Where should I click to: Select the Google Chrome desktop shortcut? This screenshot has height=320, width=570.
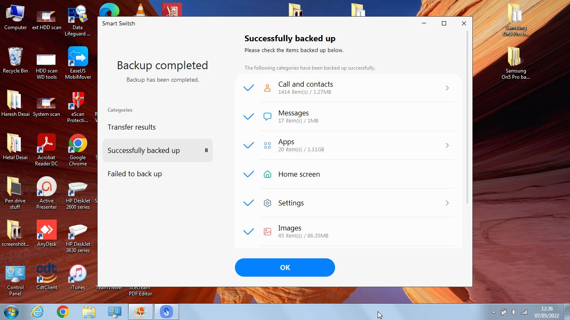(78, 151)
